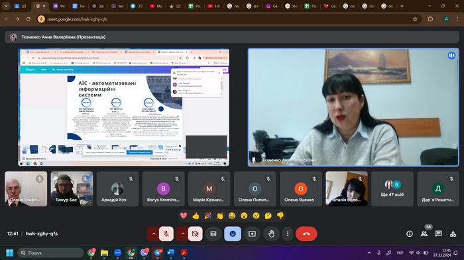Show the participants list with 58 badge
The width and height of the screenshot is (464, 260).
pyautogui.click(x=424, y=234)
